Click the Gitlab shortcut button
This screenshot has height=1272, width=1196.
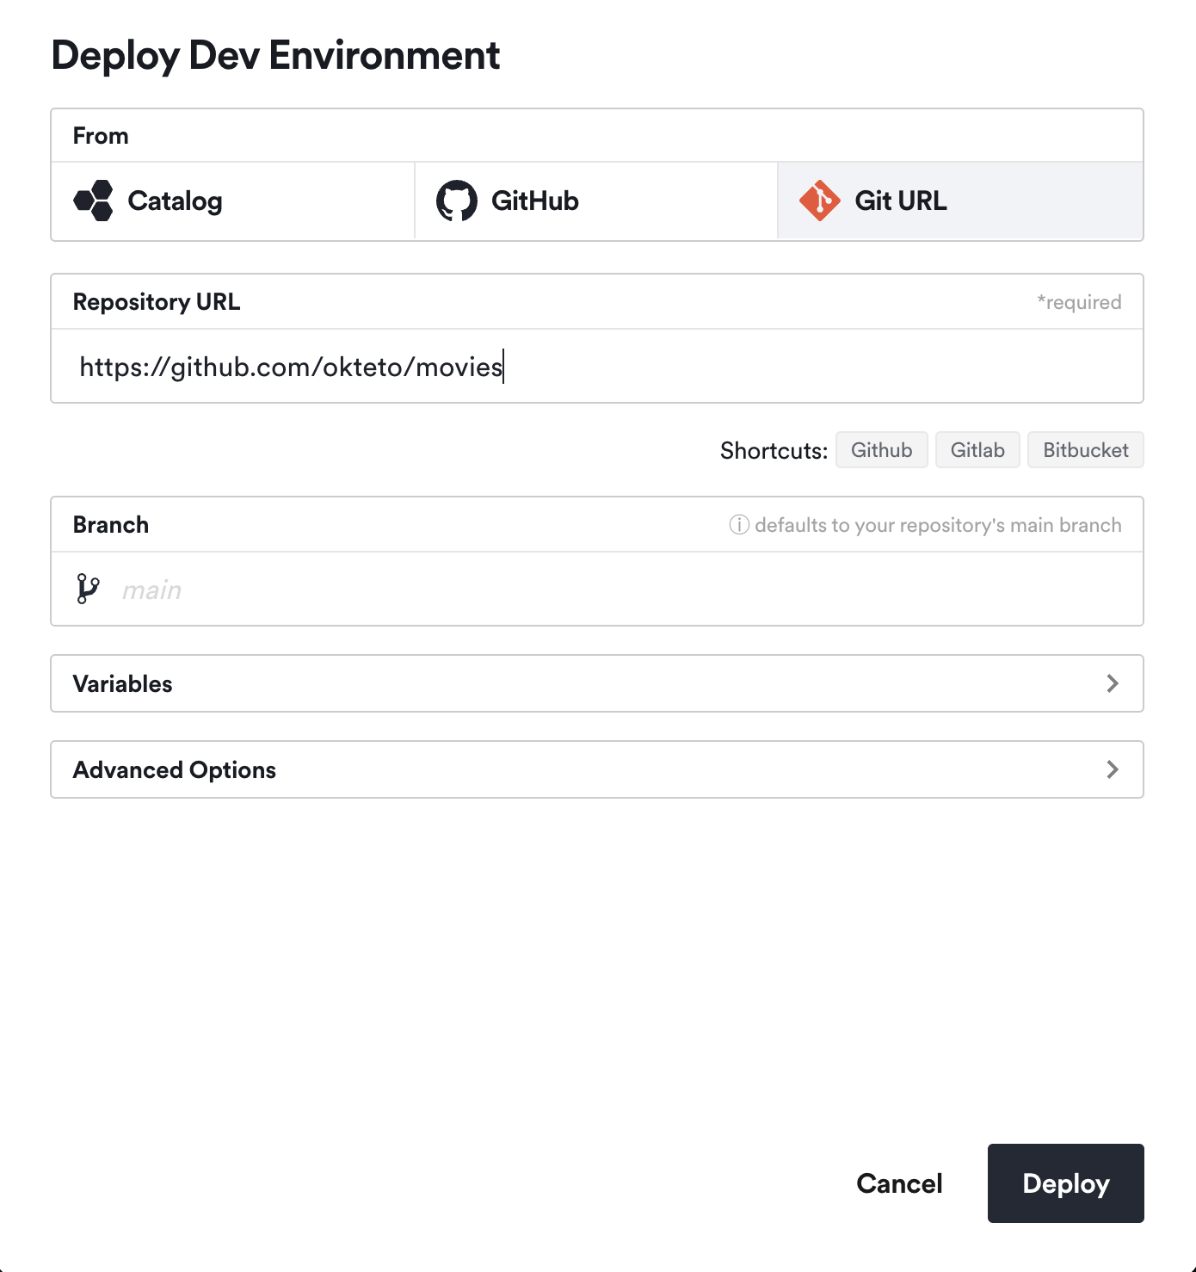[x=977, y=449]
